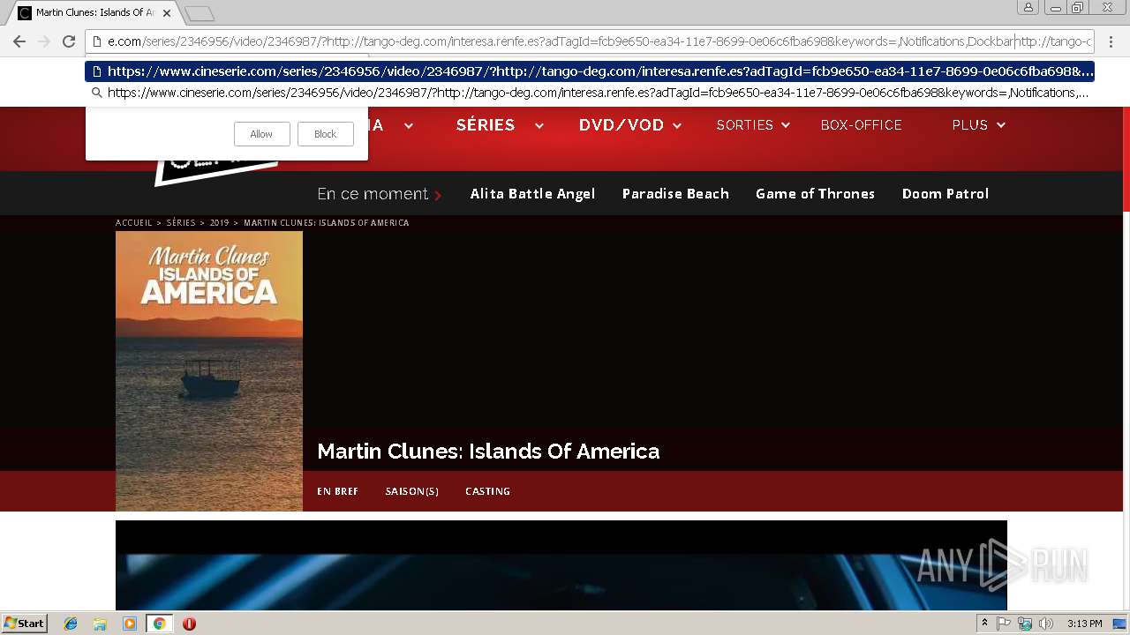Open the PLUS navigation menu

point(969,125)
